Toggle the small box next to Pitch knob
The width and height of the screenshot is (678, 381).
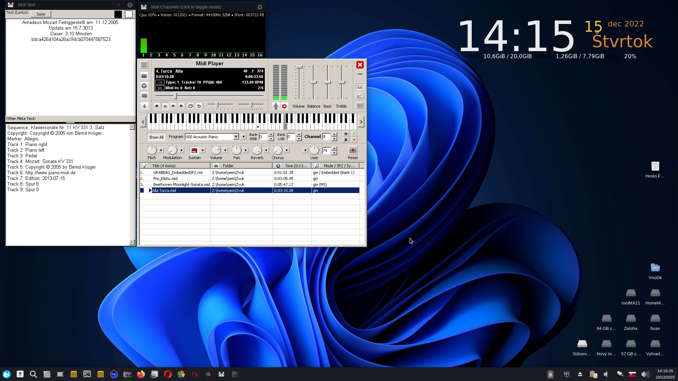click(161, 150)
